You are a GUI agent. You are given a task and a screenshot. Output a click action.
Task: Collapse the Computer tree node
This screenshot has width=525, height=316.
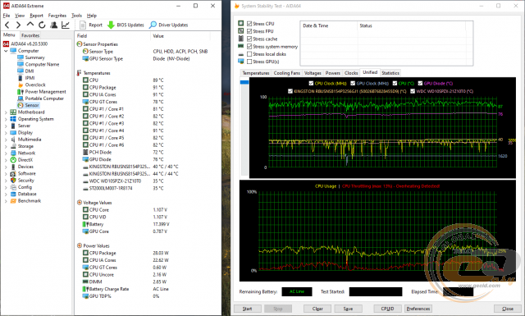pos(6,51)
